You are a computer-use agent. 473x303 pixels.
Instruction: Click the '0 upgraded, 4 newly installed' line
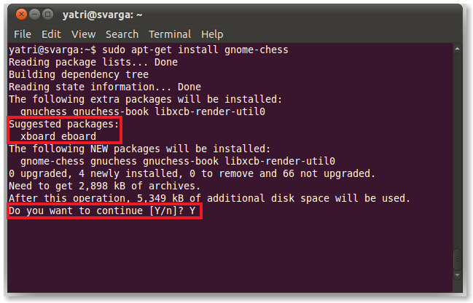click(192, 173)
